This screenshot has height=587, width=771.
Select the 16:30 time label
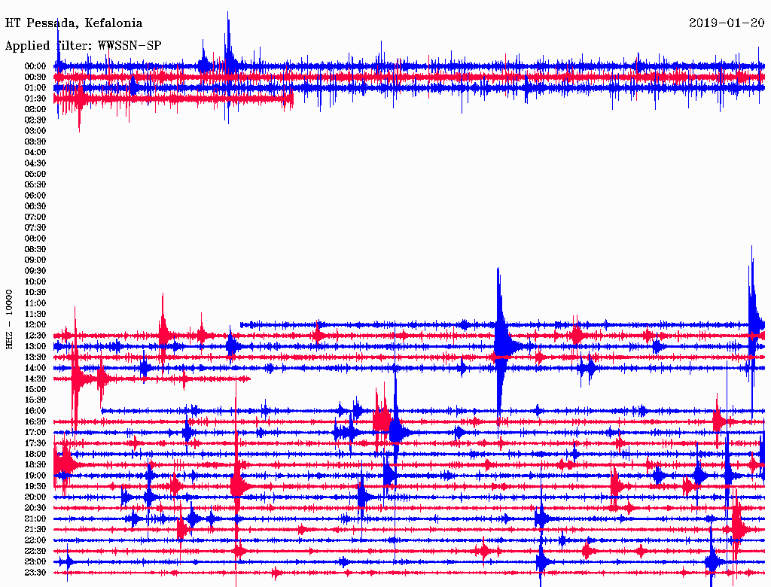point(35,422)
